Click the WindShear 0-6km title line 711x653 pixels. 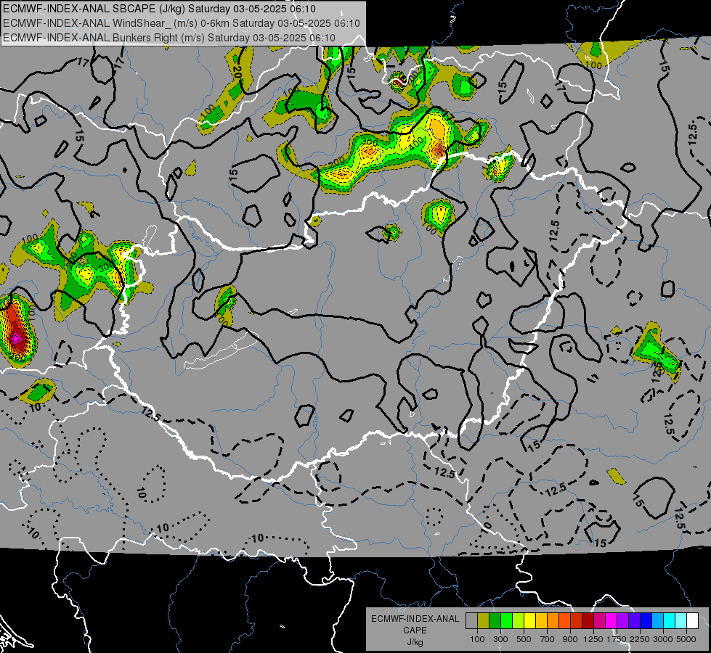[x=182, y=23]
